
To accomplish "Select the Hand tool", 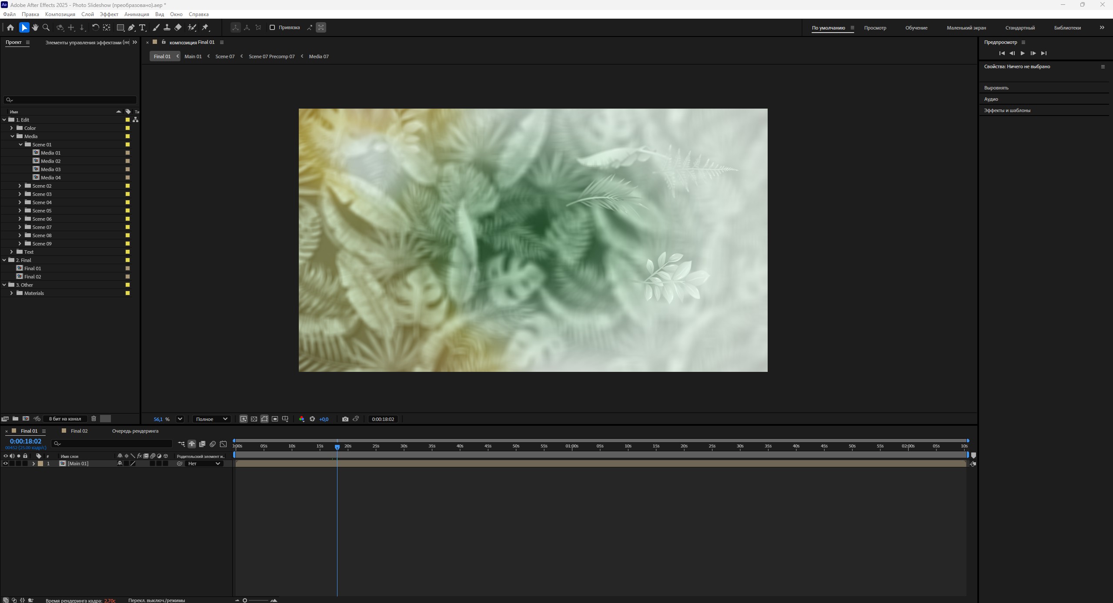I will [35, 27].
